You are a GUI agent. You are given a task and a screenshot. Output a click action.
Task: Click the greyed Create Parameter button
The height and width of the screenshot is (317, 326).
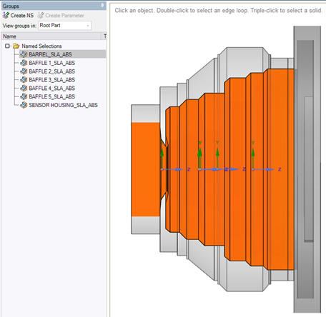[61, 16]
